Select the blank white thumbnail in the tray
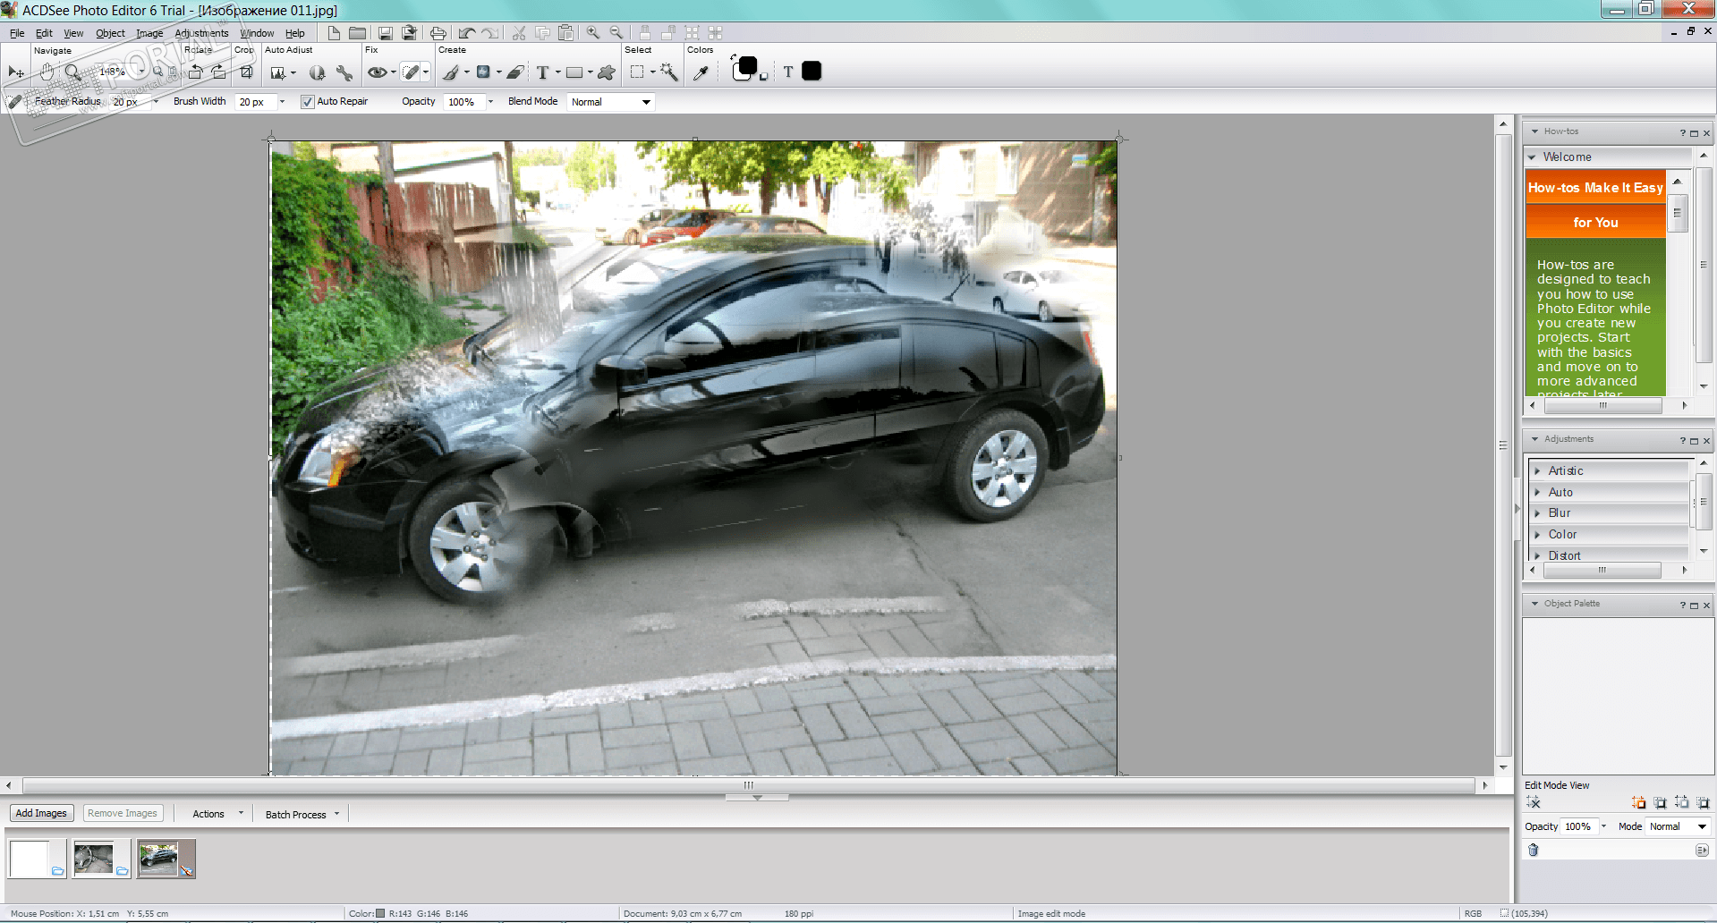This screenshot has height=923, width=1717. (37, 859)
